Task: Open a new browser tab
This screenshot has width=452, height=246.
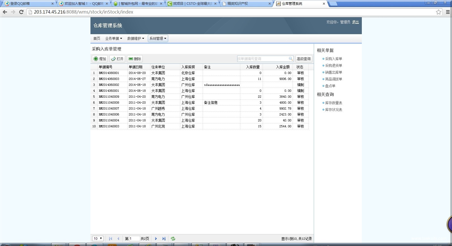Action: [333, 4]
